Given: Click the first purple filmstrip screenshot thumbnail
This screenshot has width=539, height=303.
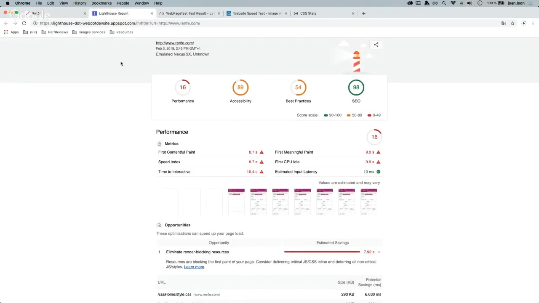Looking at the screenshot, I should pos(236,202).
